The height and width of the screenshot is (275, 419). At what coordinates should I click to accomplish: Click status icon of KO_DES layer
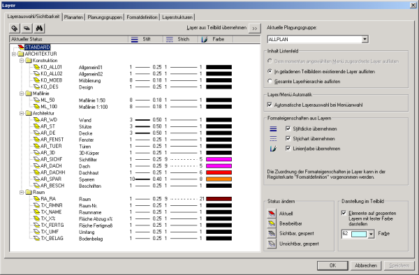[x=36, y=87]
